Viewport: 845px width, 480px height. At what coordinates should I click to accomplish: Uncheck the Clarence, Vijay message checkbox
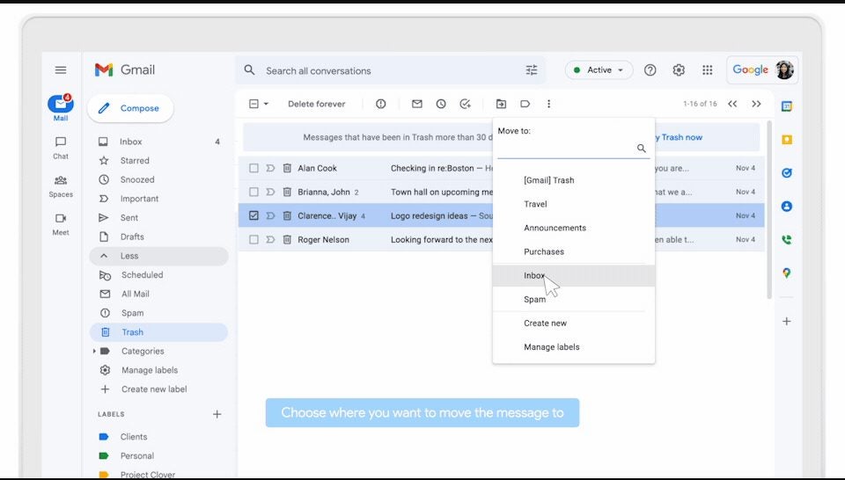pyautogui.click(x=253, y=215)
